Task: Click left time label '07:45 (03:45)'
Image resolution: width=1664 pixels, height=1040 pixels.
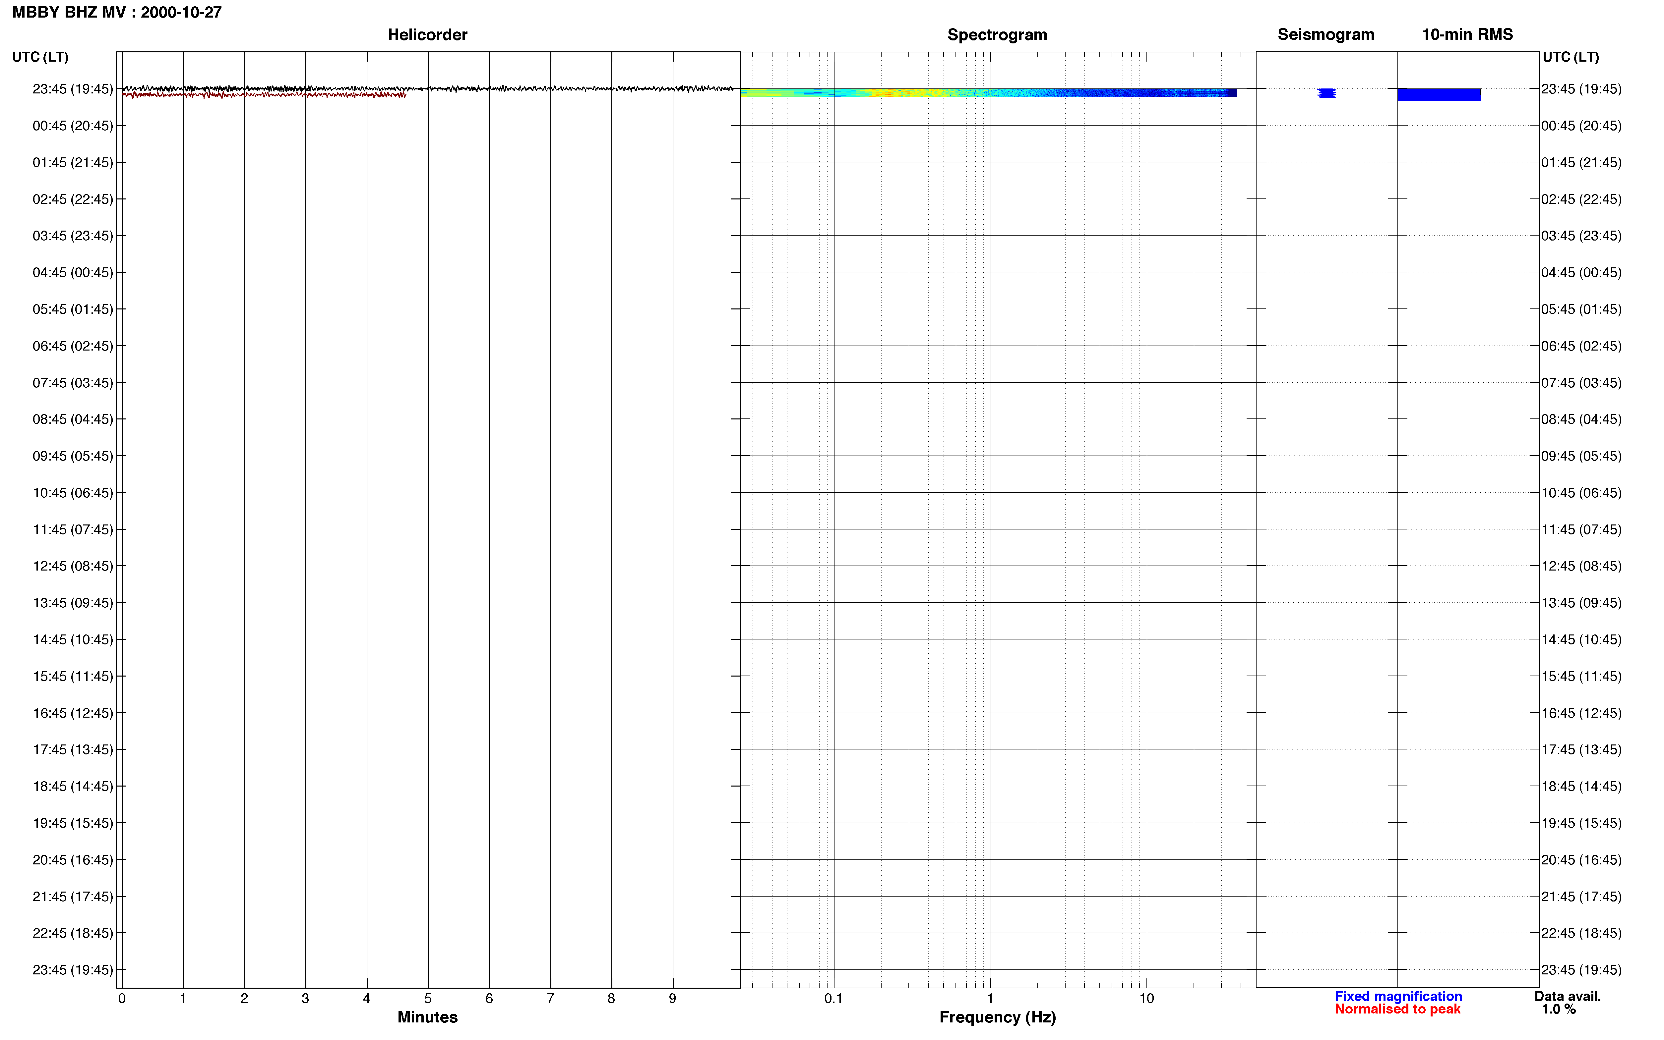Action: tap(73, 382)
